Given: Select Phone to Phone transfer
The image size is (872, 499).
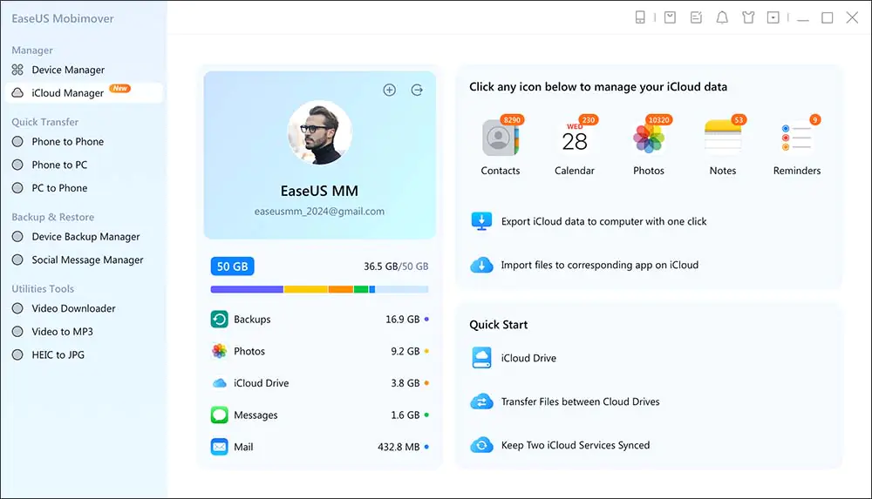Looking at the screenshot, I should point(67,142).
